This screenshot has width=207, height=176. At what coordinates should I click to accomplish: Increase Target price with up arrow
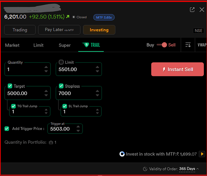click(46, 91)
